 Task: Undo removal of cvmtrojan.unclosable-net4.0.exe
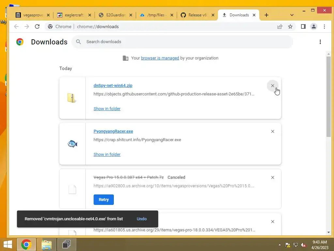142,219
